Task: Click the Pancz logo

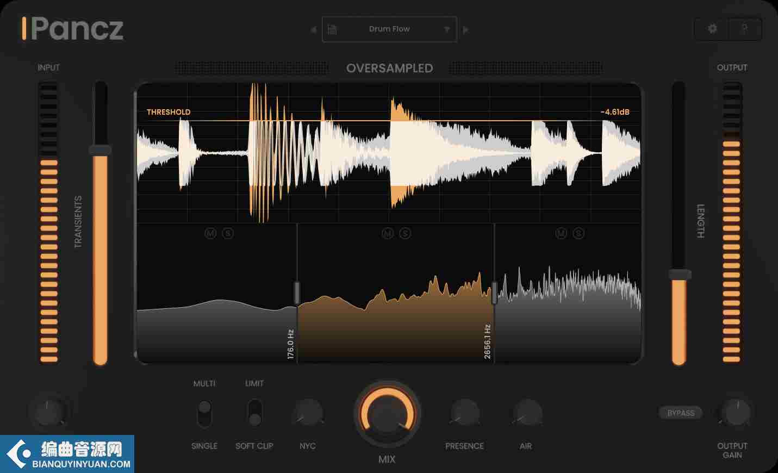Action: click(73, 29)
